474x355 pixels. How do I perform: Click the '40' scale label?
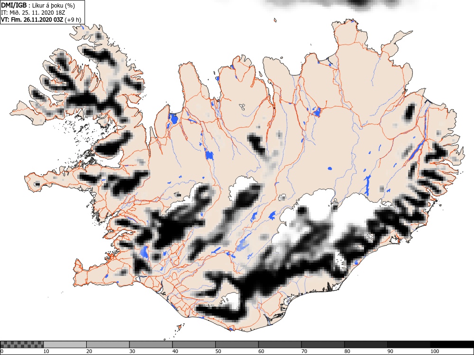pyautogui.click(x=175, y=351)
